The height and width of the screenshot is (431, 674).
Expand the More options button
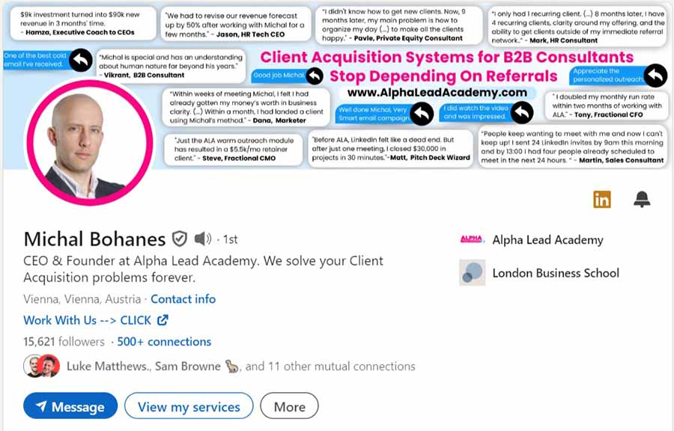point(289,406)
